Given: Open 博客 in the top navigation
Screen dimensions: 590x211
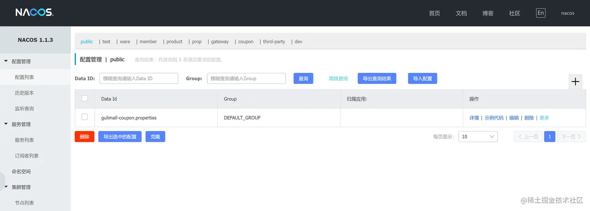Looking at the screenshot, I should 488,13.
